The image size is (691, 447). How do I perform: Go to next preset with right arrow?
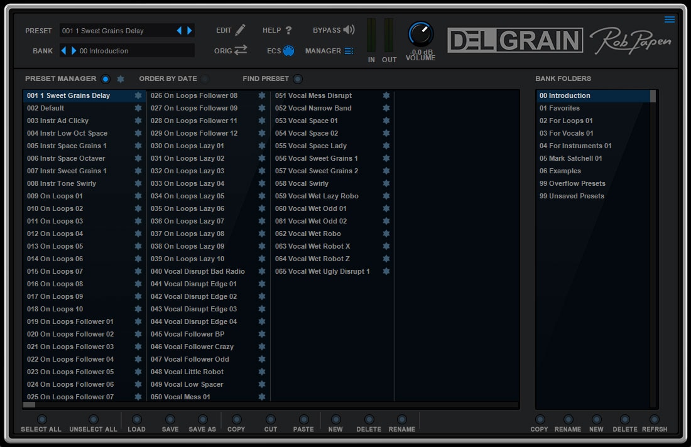click(x=189, y=30)
